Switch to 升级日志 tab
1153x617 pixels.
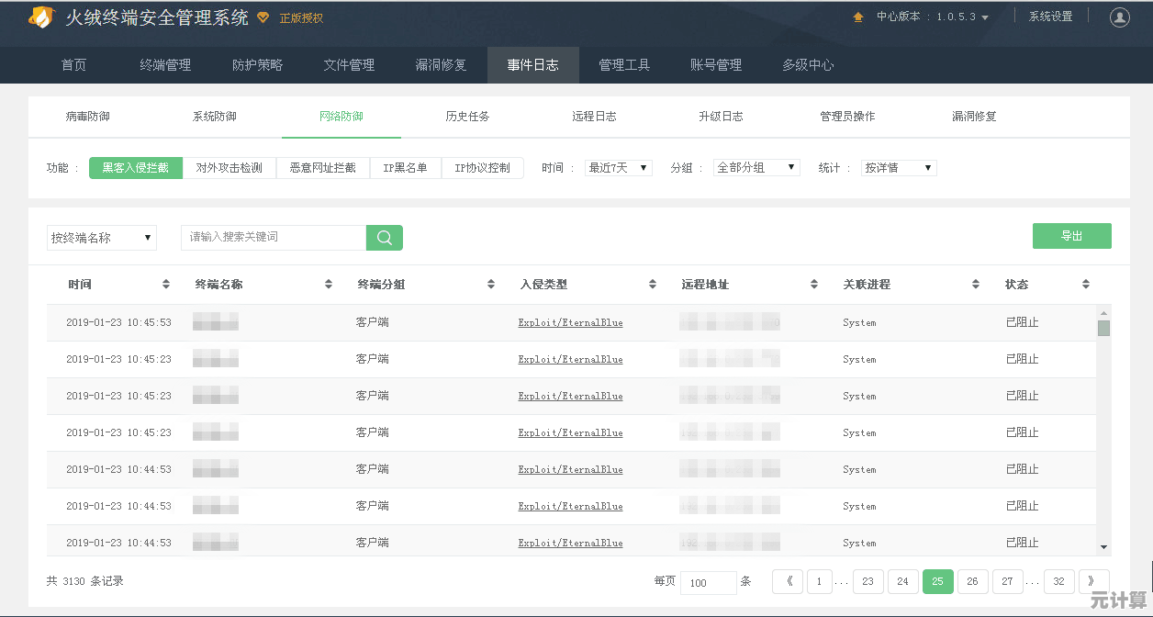tap(722, 117)
